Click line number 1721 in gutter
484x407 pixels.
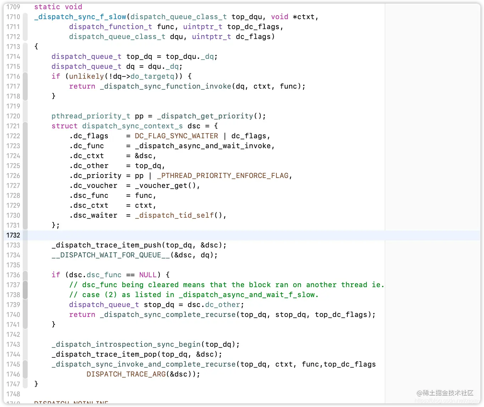click(x=13, y=126)
